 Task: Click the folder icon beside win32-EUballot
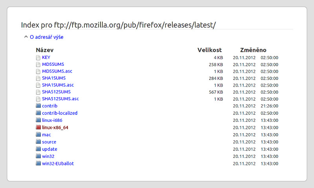click(38, 163)
